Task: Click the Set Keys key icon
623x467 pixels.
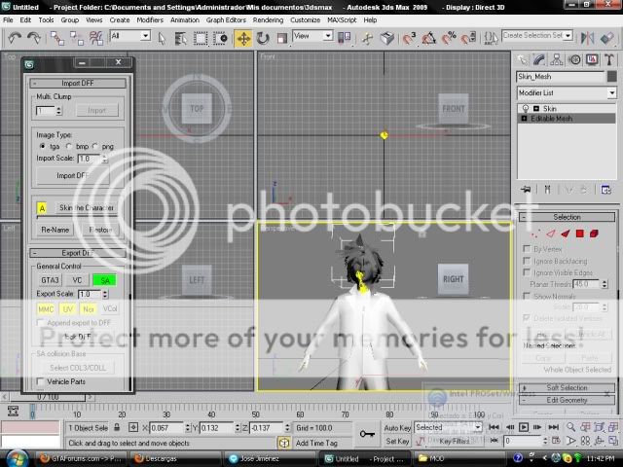Action: pyautogui.click(x=368, y=434)
